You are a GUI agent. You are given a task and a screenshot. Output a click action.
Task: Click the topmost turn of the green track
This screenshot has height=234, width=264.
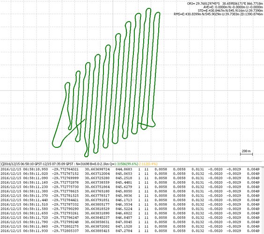point(148,9)
